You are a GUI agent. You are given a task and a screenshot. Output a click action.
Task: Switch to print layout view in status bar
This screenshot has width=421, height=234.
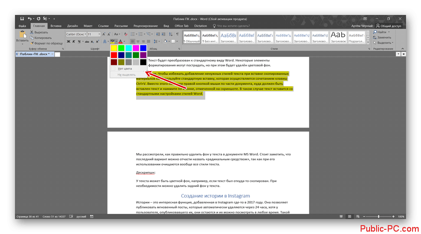[x=349, y=217]
